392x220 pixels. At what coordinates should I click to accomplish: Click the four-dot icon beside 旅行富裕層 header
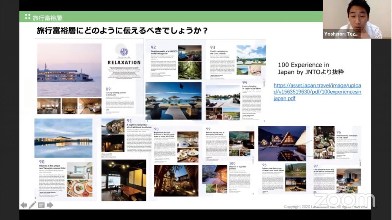(x=27, y=17)
